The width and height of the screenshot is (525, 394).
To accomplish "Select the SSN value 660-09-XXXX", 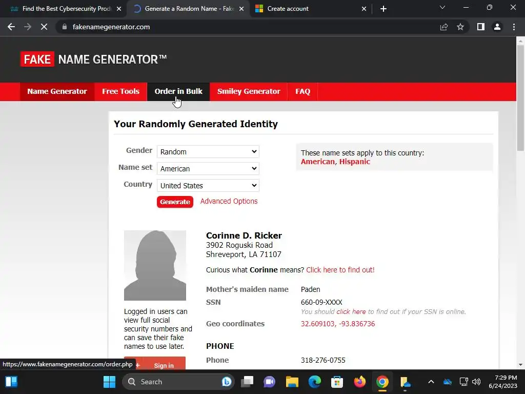I will pos(321,302).
